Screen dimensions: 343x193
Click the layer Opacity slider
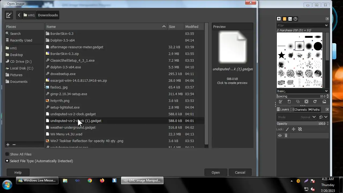click(x=301, y=124)
